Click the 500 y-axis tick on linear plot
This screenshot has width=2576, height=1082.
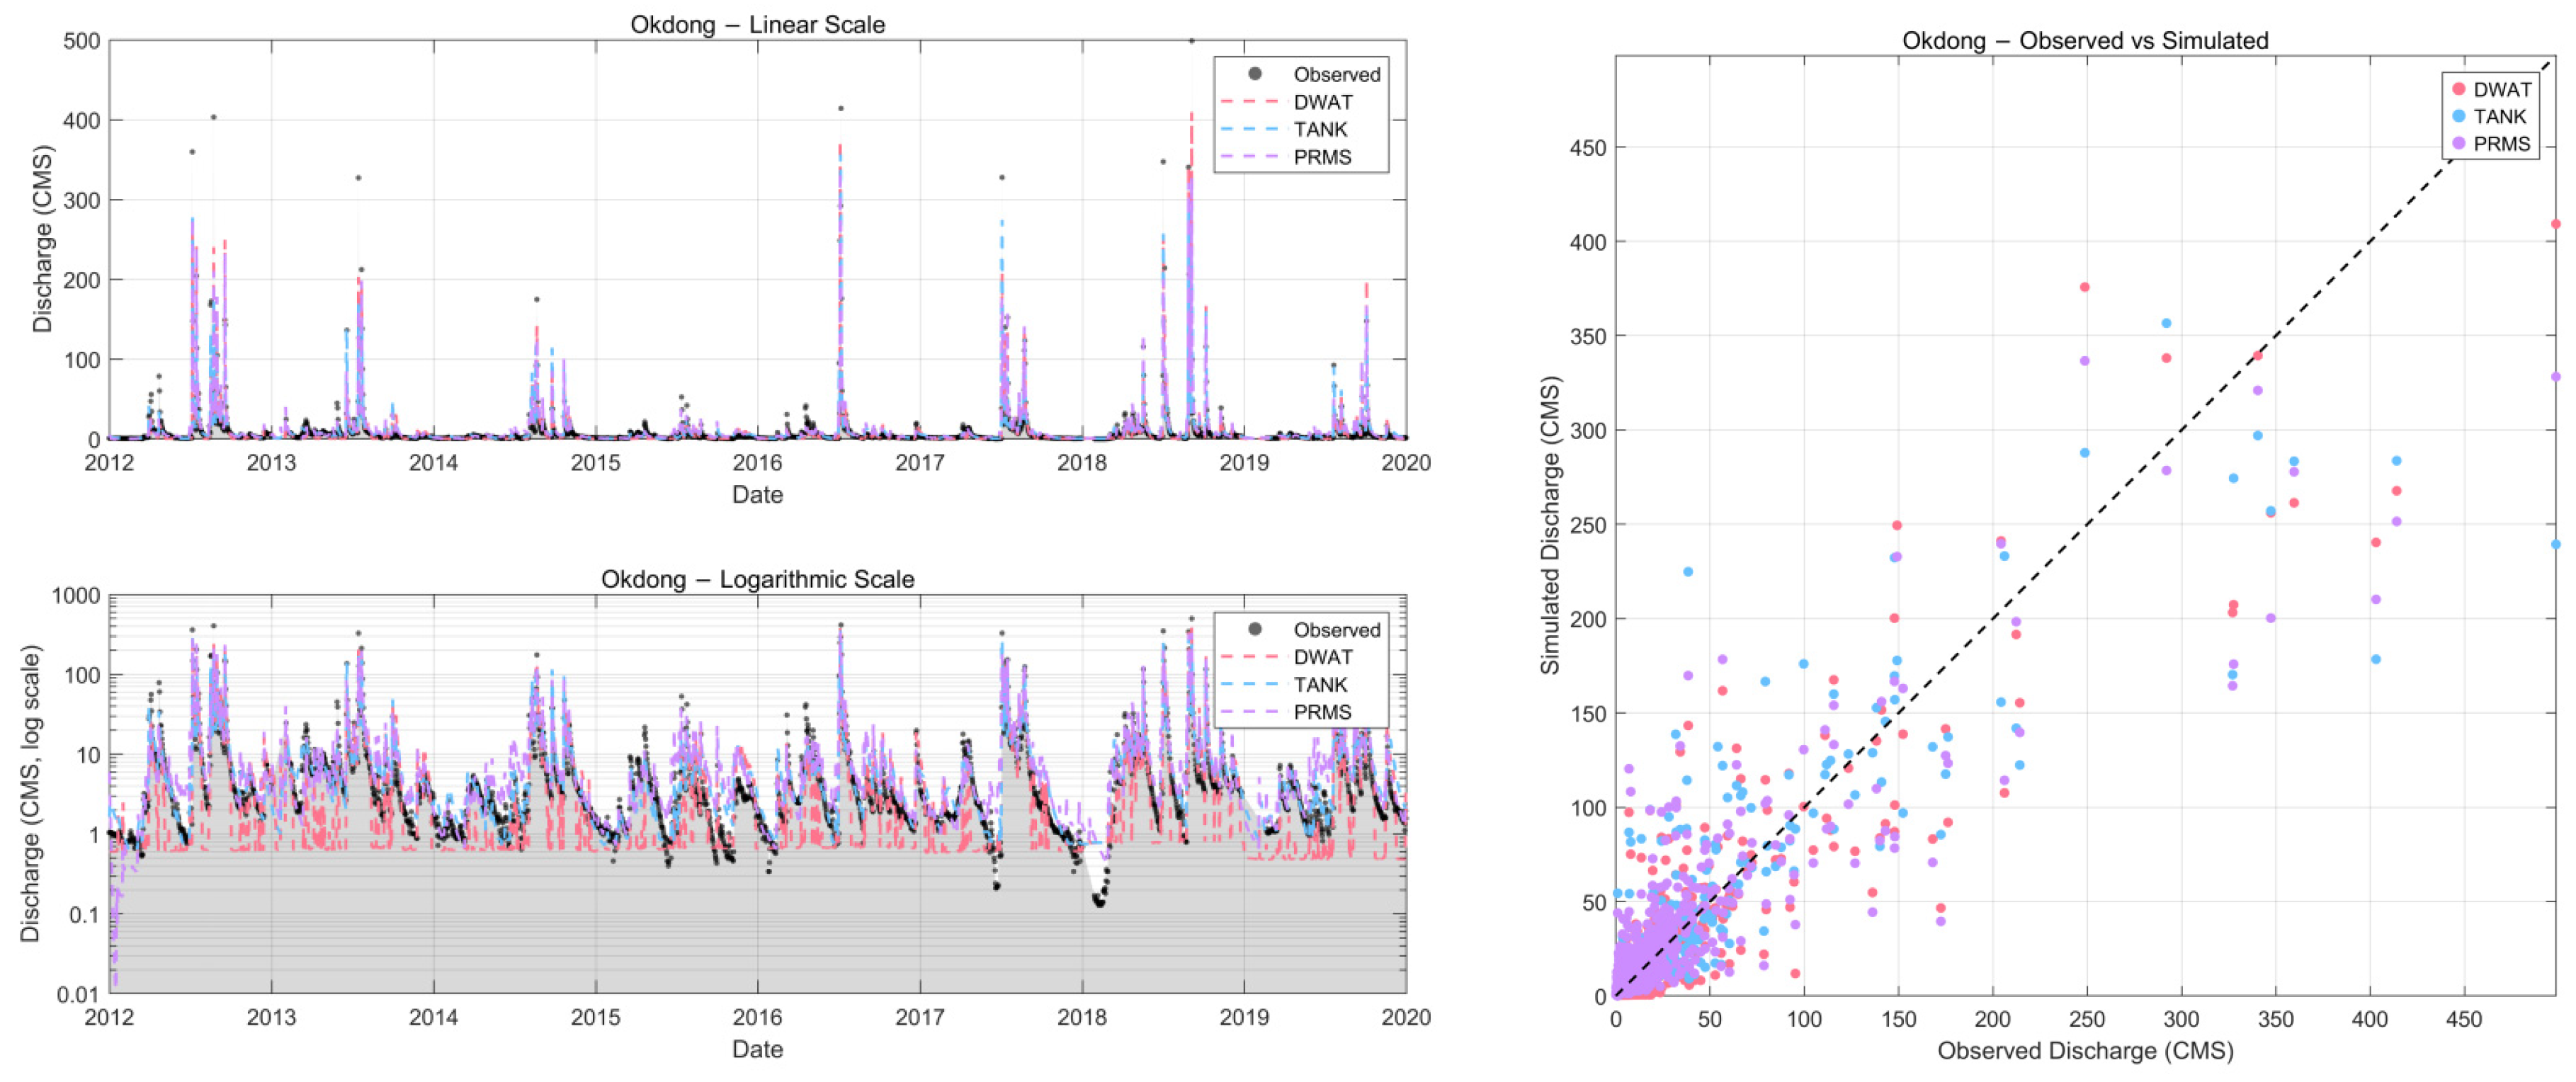pos(82,41)
